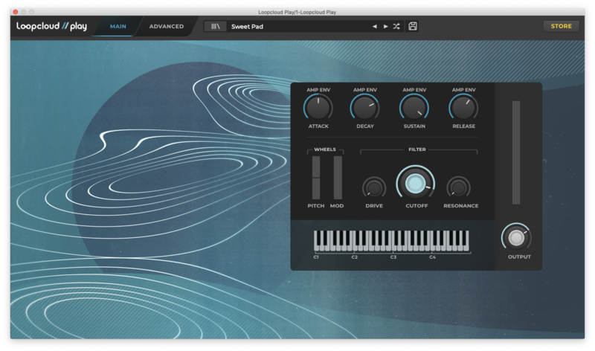The height and width of the screenshot is (351, 595).
Task: Click the filter Resonance knob
Action: [x=459, y=187]
